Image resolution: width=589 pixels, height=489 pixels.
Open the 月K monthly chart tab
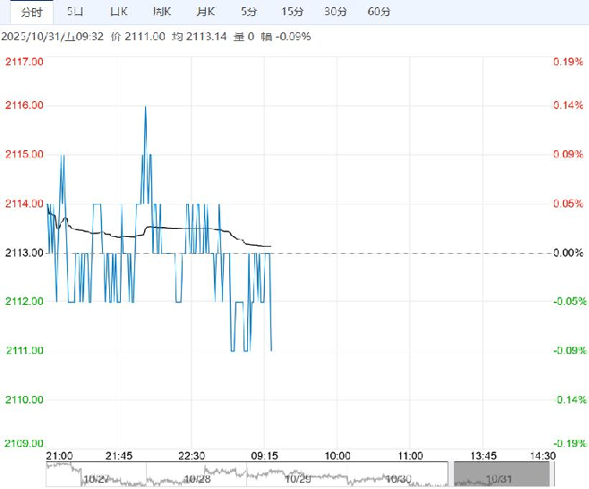point(205,12)
